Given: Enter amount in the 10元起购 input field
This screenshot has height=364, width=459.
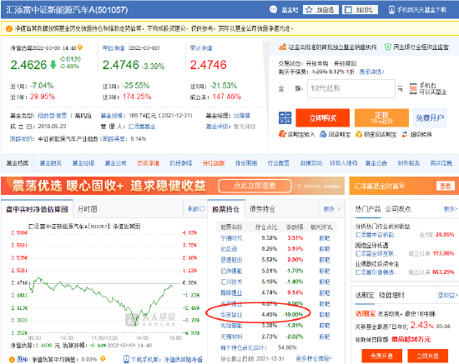Looking at the screenshot, I should pyautogui.click(x=351, y=88).
